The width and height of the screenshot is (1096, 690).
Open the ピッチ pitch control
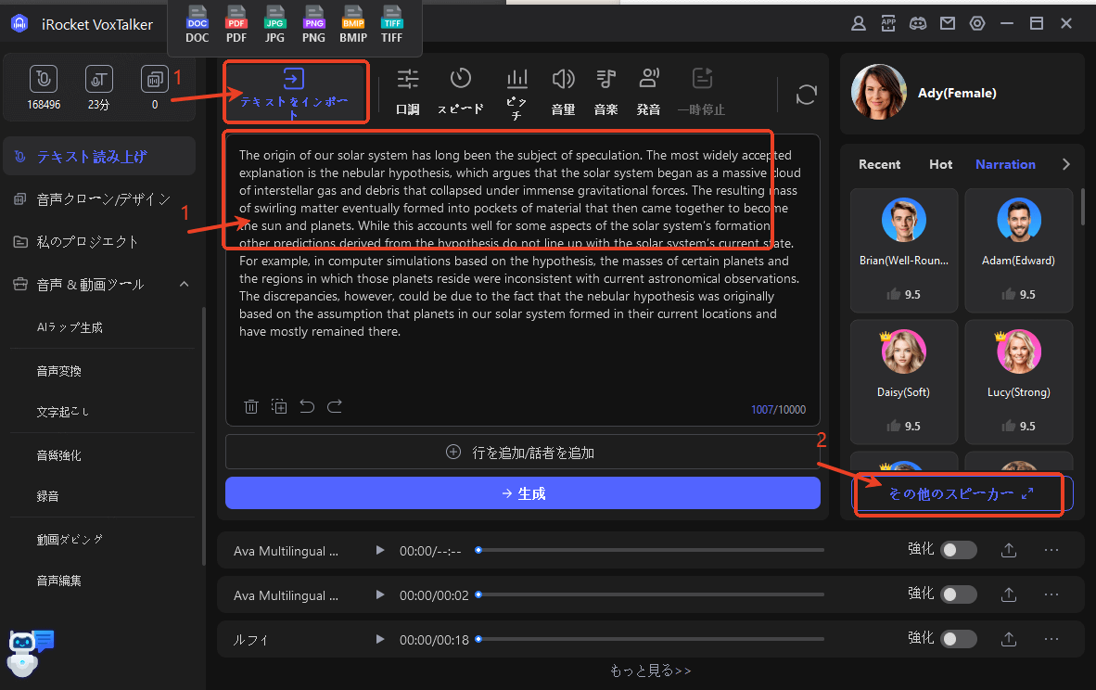click(x=516, y=94)
